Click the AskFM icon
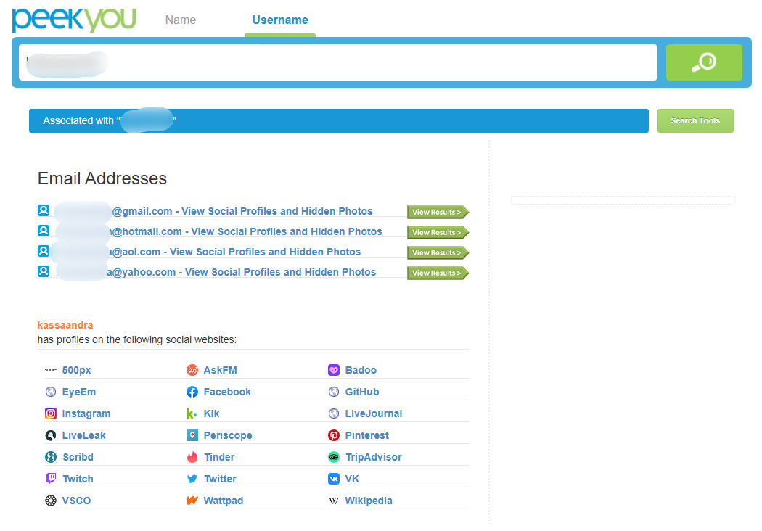The image size is (762, 531). [192, 370]
